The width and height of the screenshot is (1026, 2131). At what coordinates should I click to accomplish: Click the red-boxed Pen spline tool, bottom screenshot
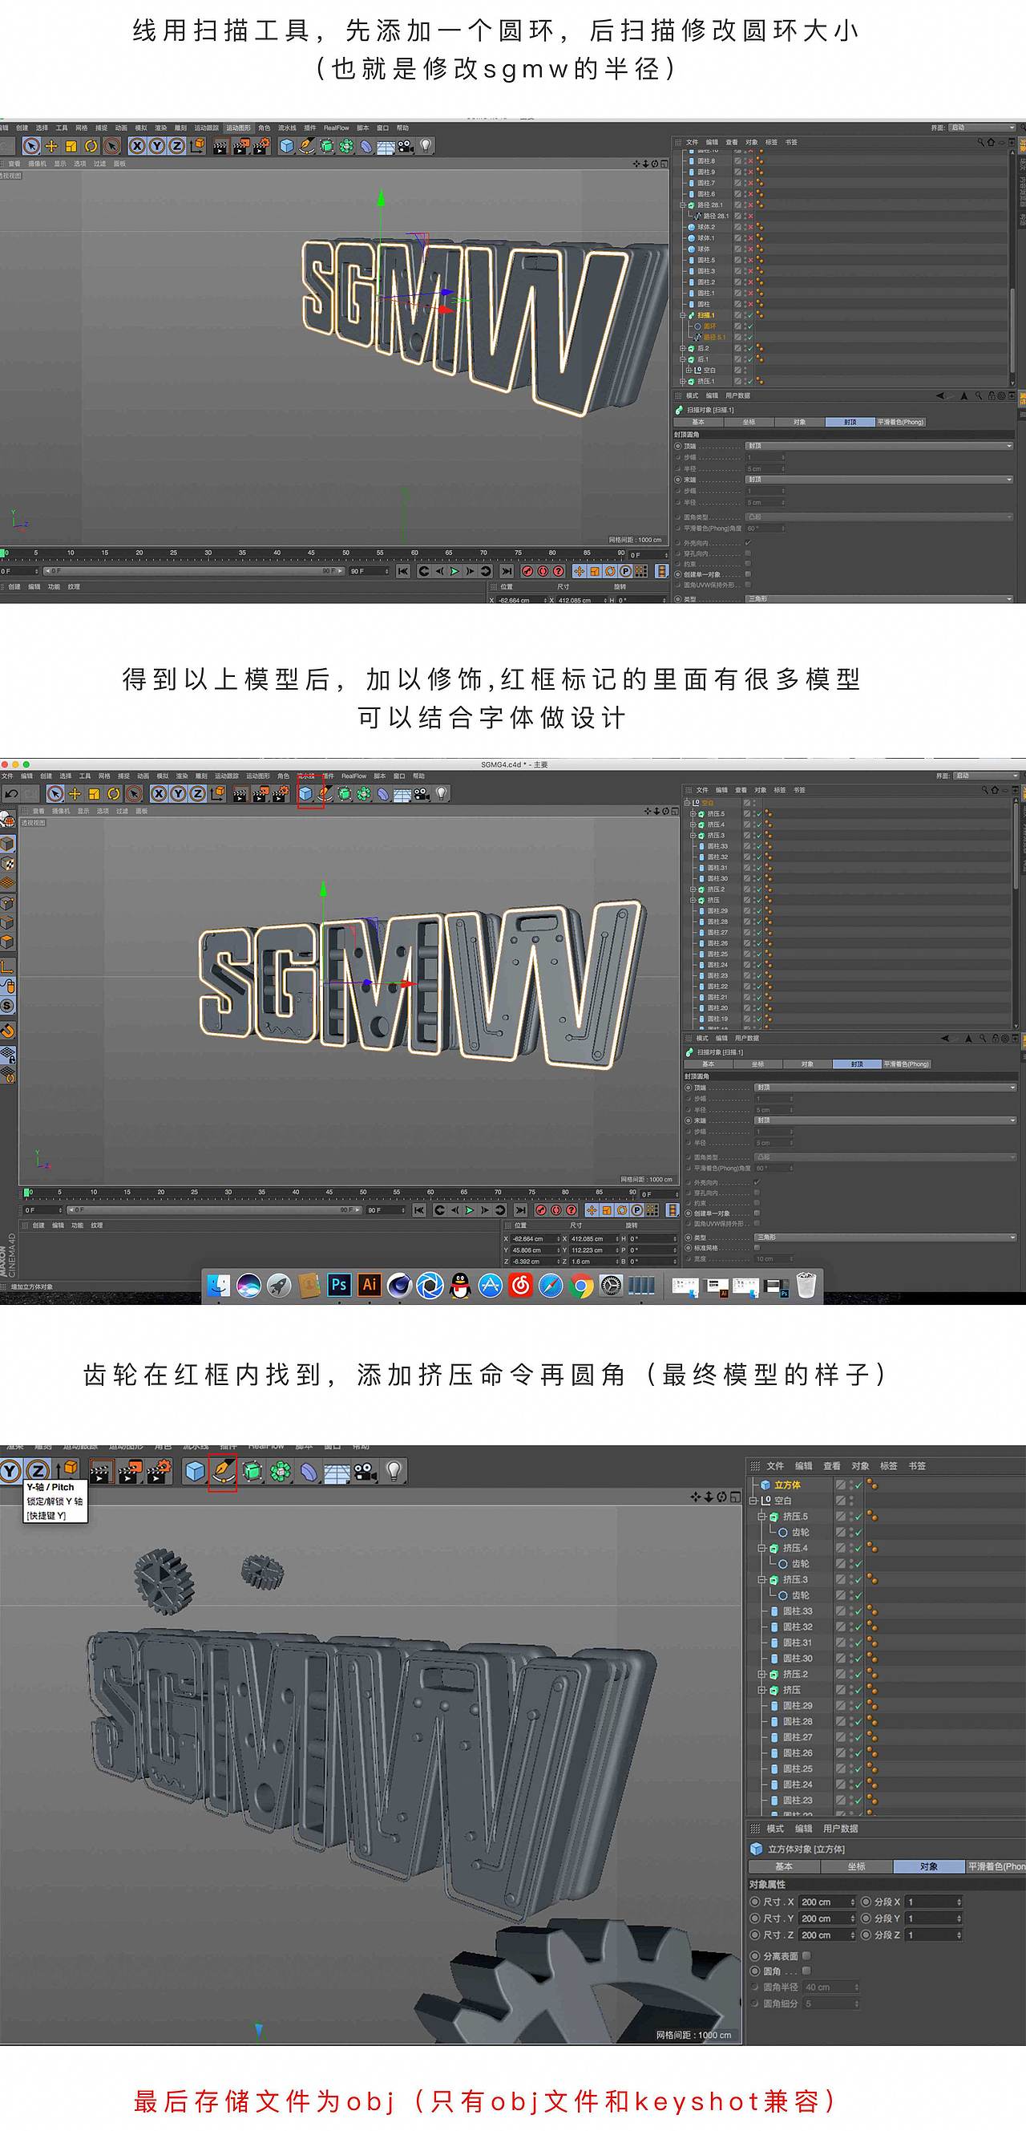[222, 1471]
